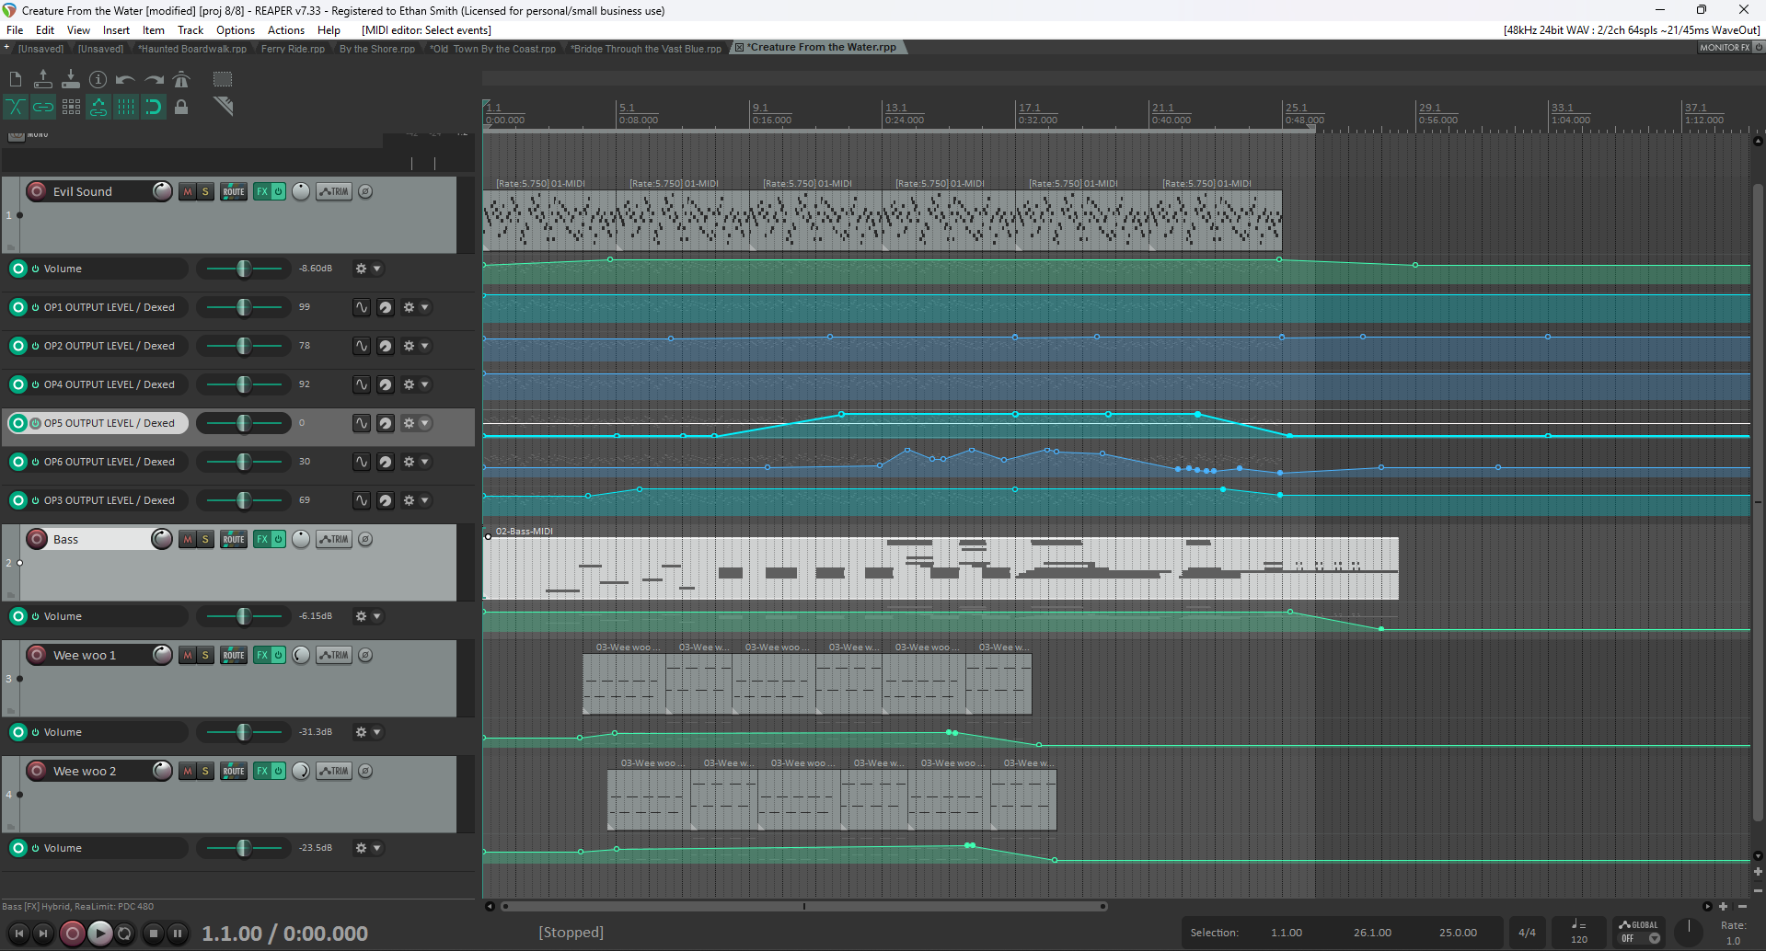Click the MONITOR FX button
The width and height of the screenshot is (1766, 951).
(x=1725, y=48)
